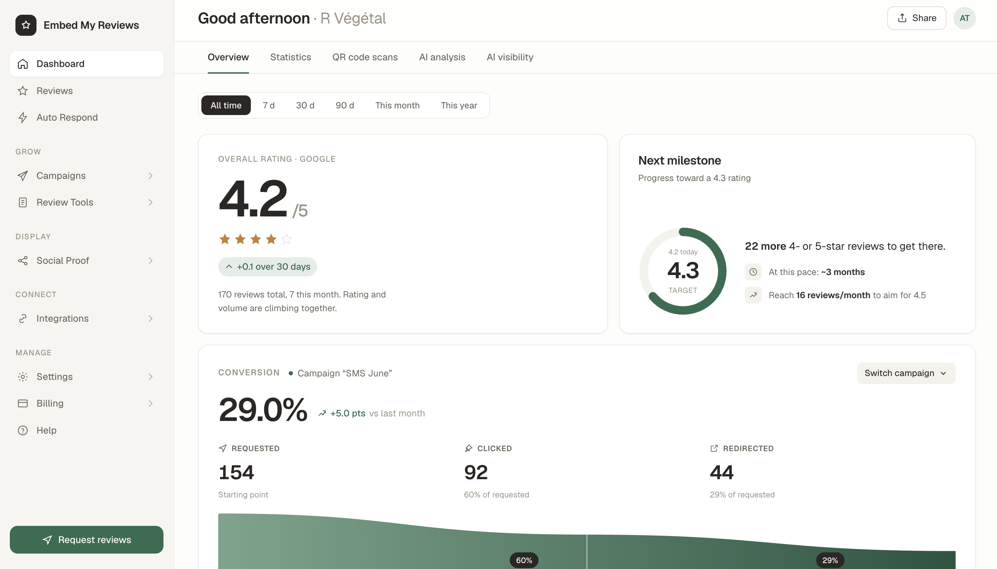The width and height of the screenshot is (997, 569).
Task: Open the Settings gear icon
Action: 23,376
